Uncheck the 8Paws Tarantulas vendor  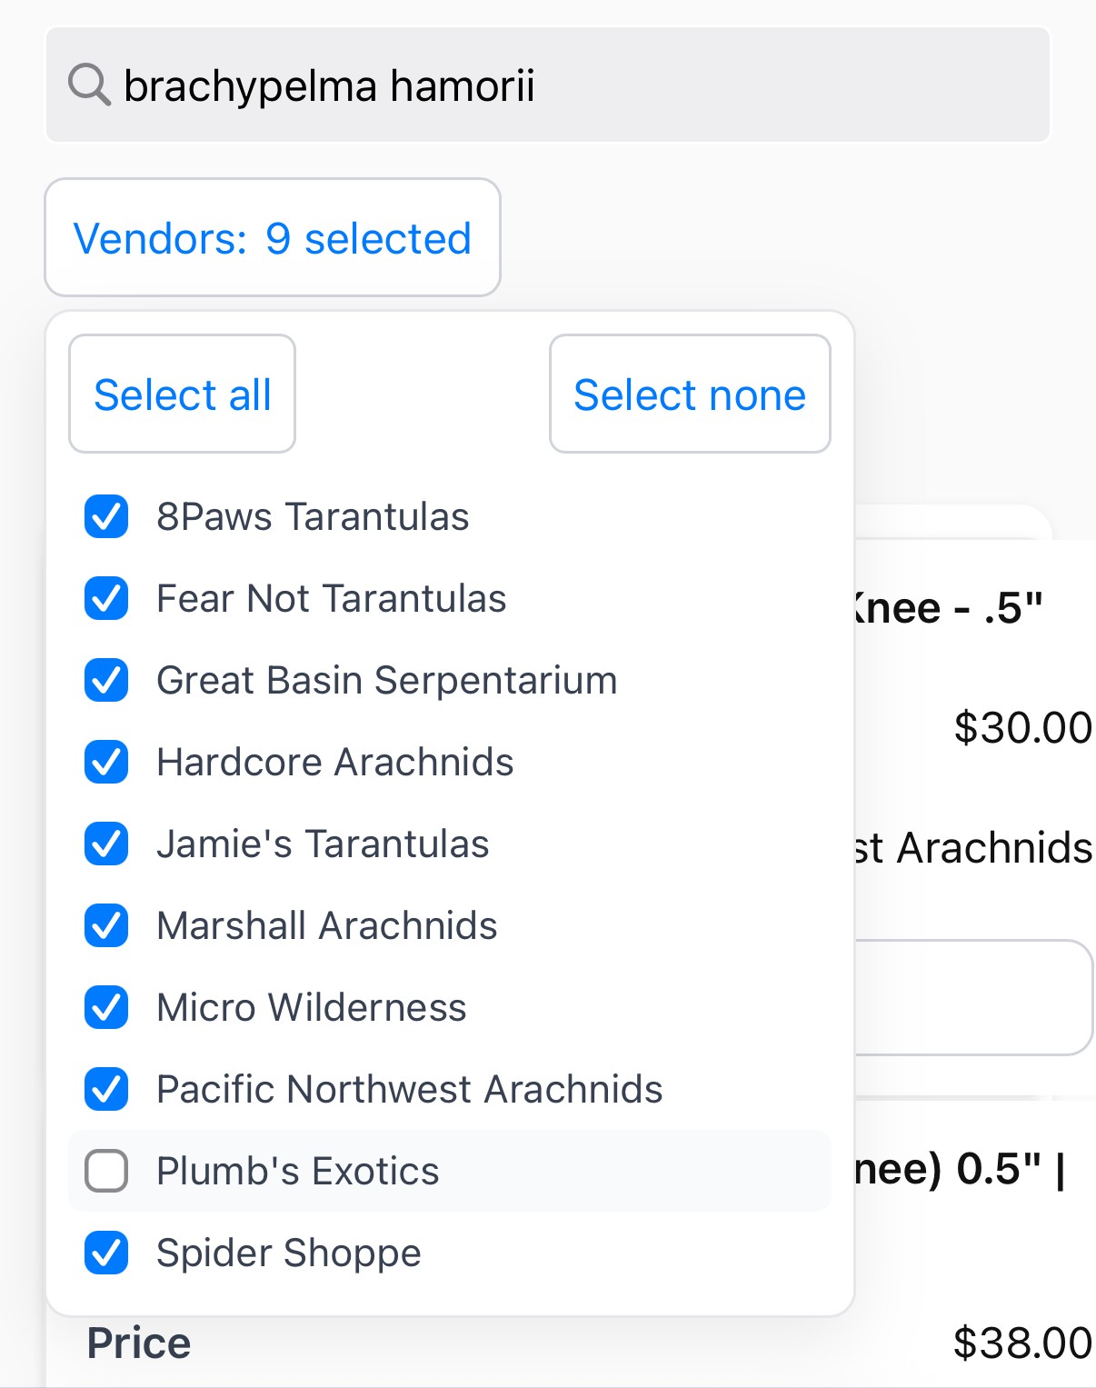(x=106, y=516)
